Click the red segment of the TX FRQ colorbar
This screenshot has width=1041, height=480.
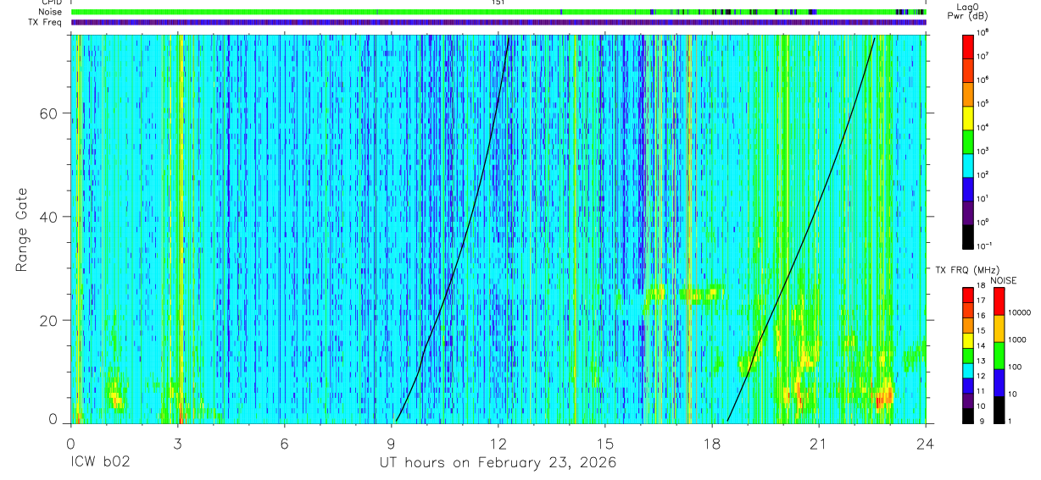pyautogui.click(x=967, y=295)
